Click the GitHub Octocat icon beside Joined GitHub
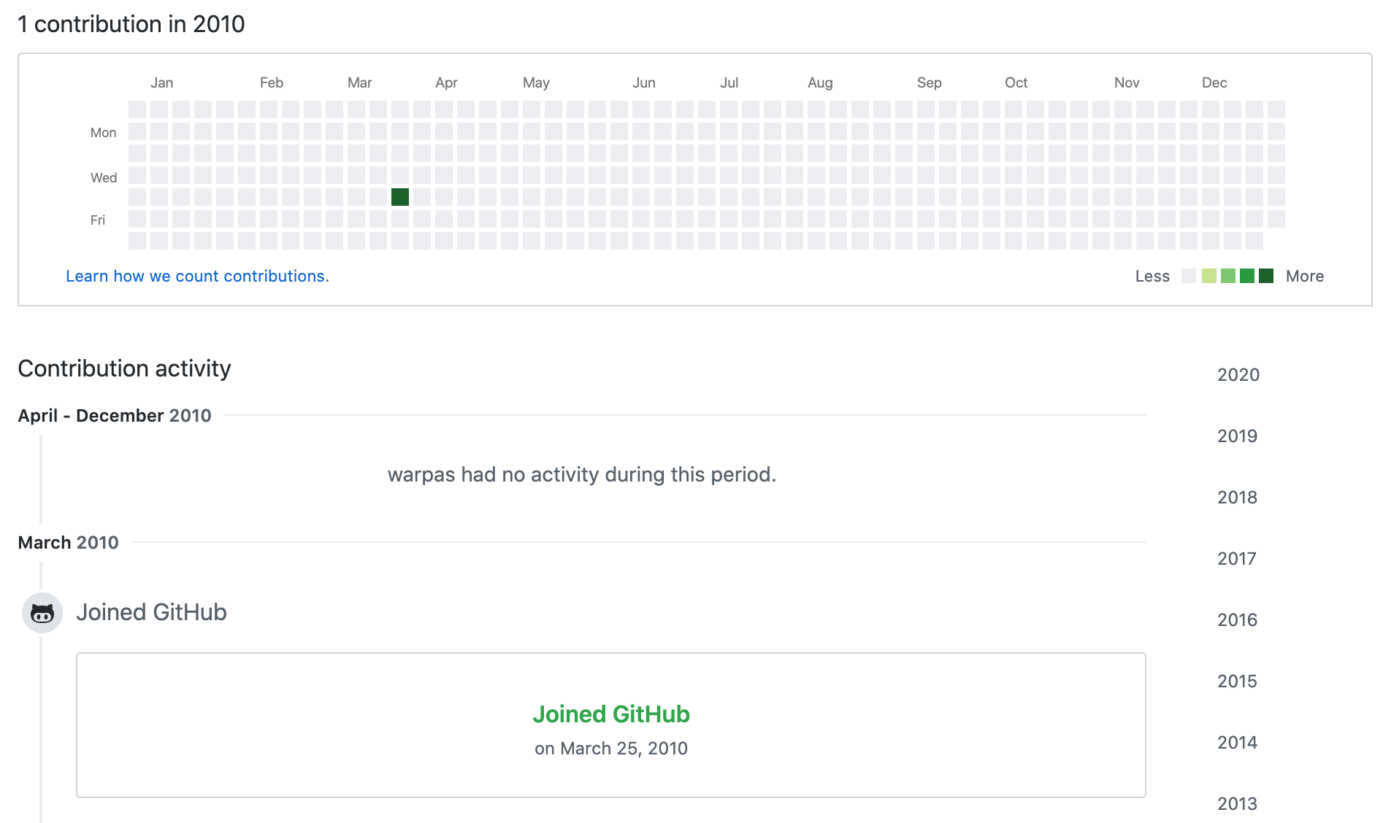Screen dimensions: 1383x823 pyautogui.click(x=42, y=613)
